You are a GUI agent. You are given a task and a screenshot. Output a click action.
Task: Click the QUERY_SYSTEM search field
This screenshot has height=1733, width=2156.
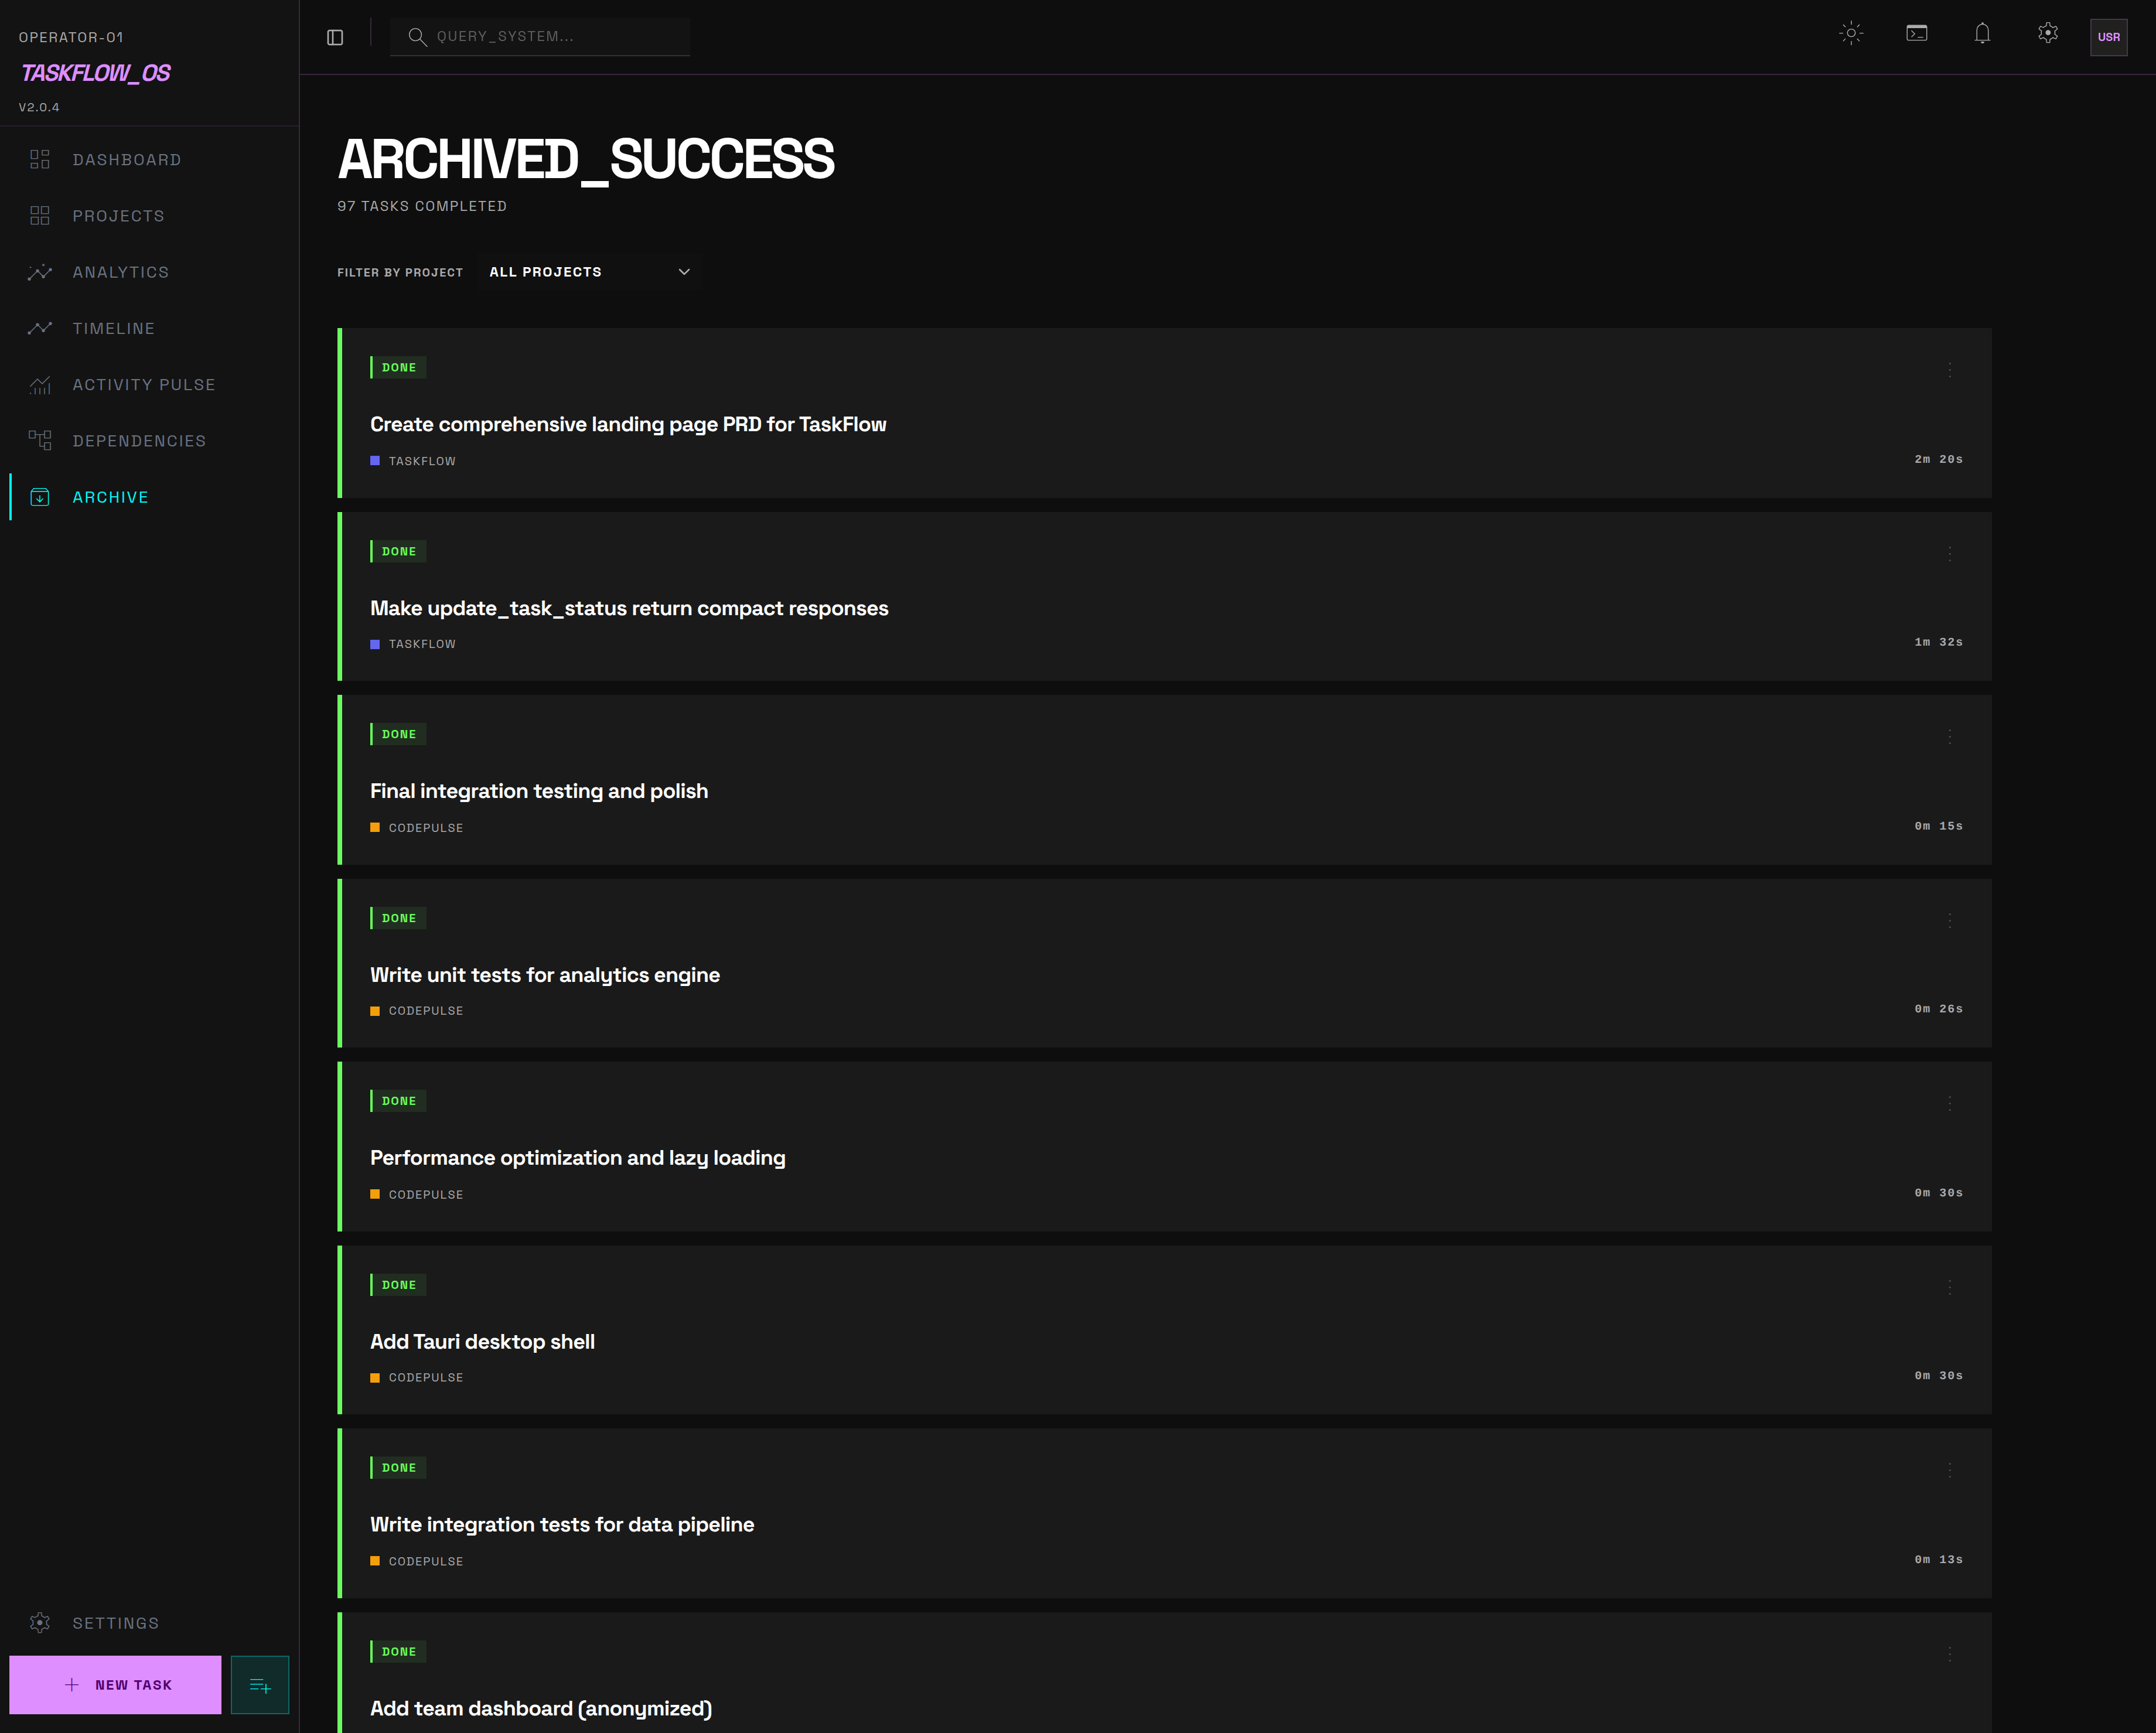[540, 36]
